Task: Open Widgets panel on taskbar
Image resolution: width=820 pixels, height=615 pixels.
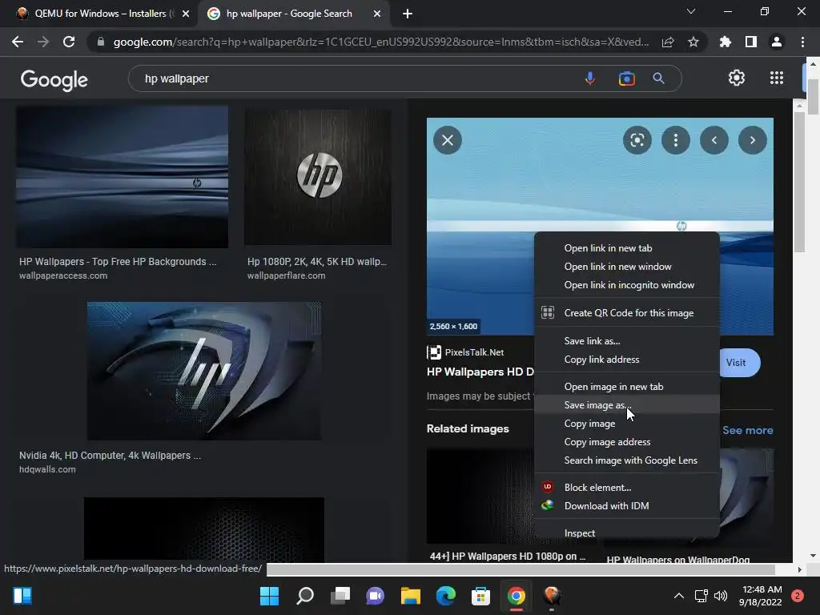Action: tap(22, 596)
